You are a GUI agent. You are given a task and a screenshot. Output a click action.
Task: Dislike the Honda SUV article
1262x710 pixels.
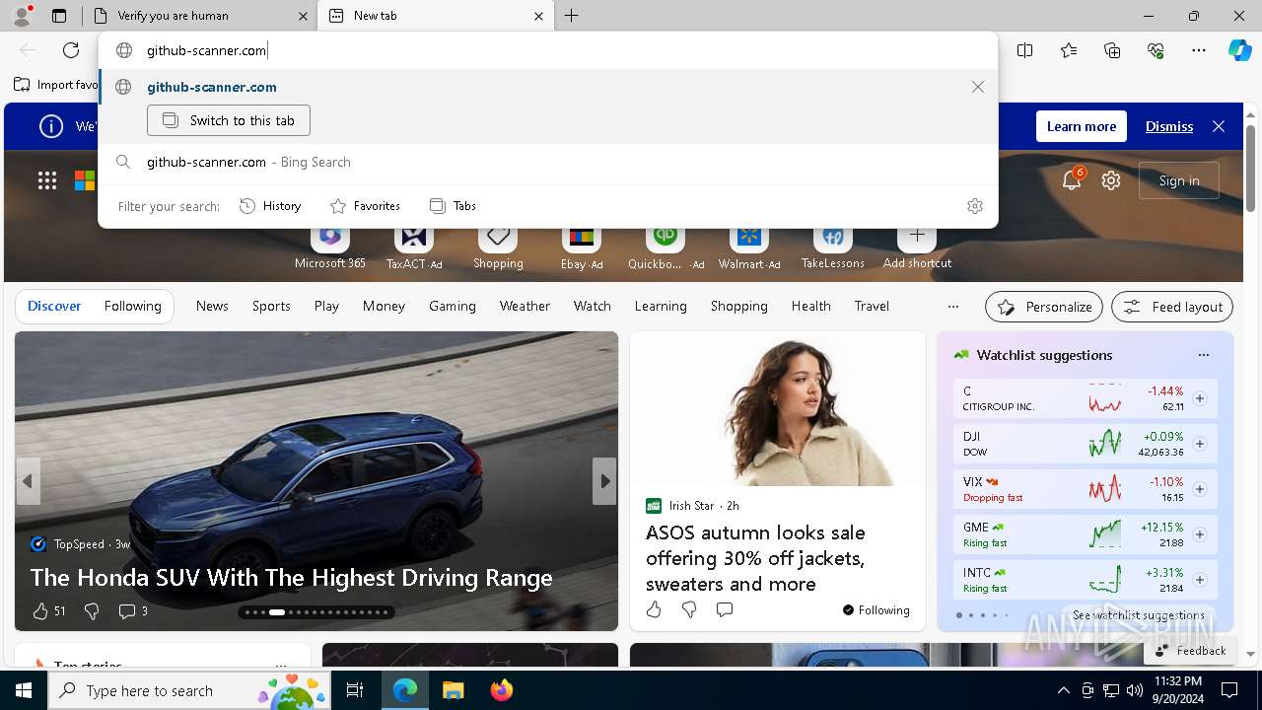coord(92,611)
